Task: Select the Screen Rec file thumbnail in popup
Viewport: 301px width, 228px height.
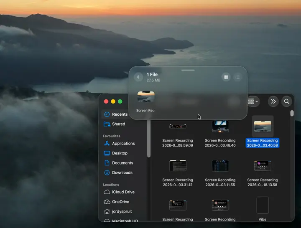Action: click(146, 97)
